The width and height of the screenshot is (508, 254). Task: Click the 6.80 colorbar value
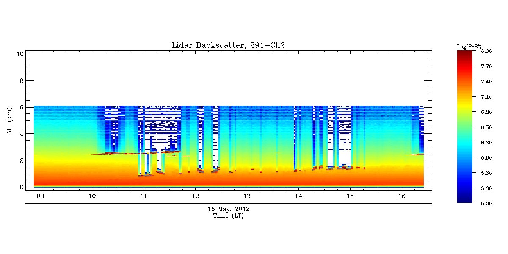[486, 112]
